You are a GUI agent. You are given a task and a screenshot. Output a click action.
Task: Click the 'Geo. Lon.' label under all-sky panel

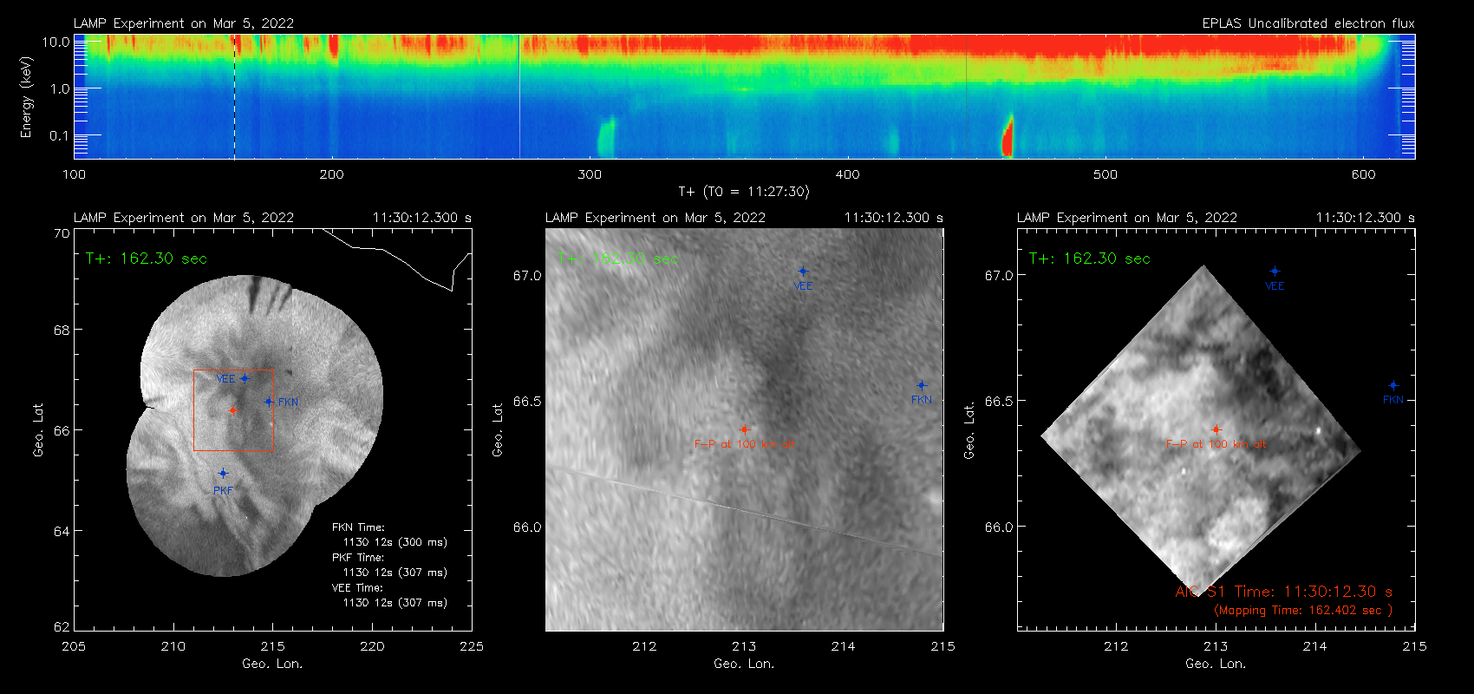coord(272,664)
